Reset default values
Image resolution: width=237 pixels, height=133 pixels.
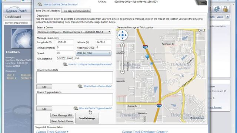[x=62, y=121]
